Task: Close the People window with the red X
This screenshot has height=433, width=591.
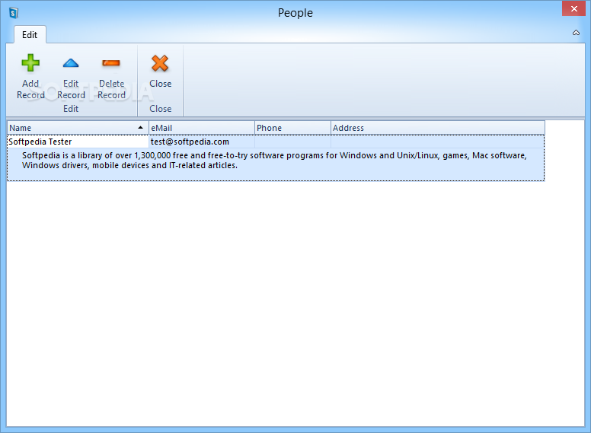Action: pyautogui.click(x=573, y=8)
